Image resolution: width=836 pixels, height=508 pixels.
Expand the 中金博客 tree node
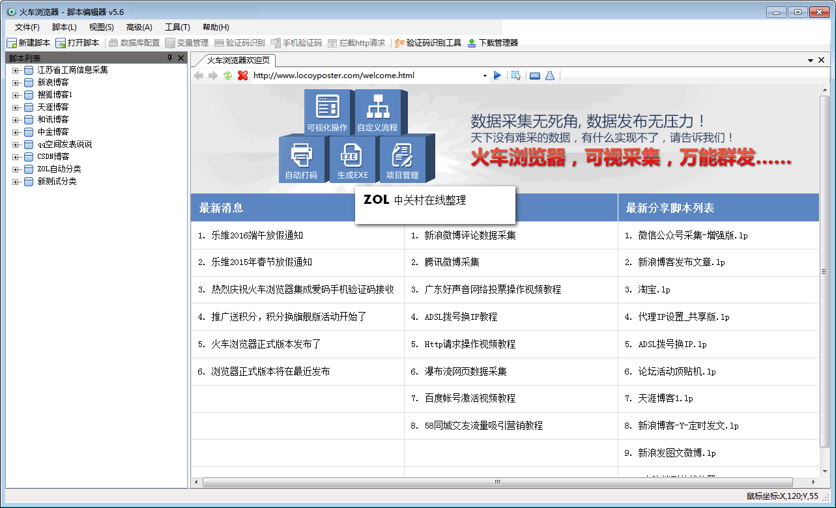pos(16,132)
